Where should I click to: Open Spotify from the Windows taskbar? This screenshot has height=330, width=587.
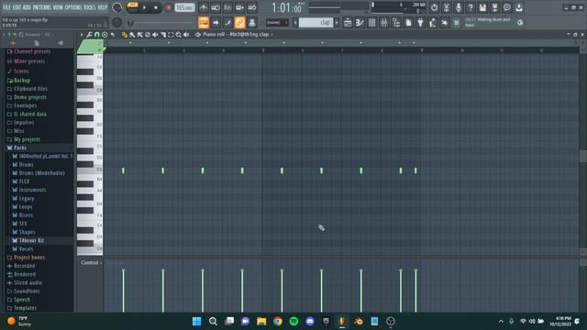pyautogui.click(x=293, y=321)
